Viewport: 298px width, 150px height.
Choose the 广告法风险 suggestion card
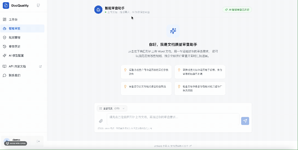click(200, 88)
